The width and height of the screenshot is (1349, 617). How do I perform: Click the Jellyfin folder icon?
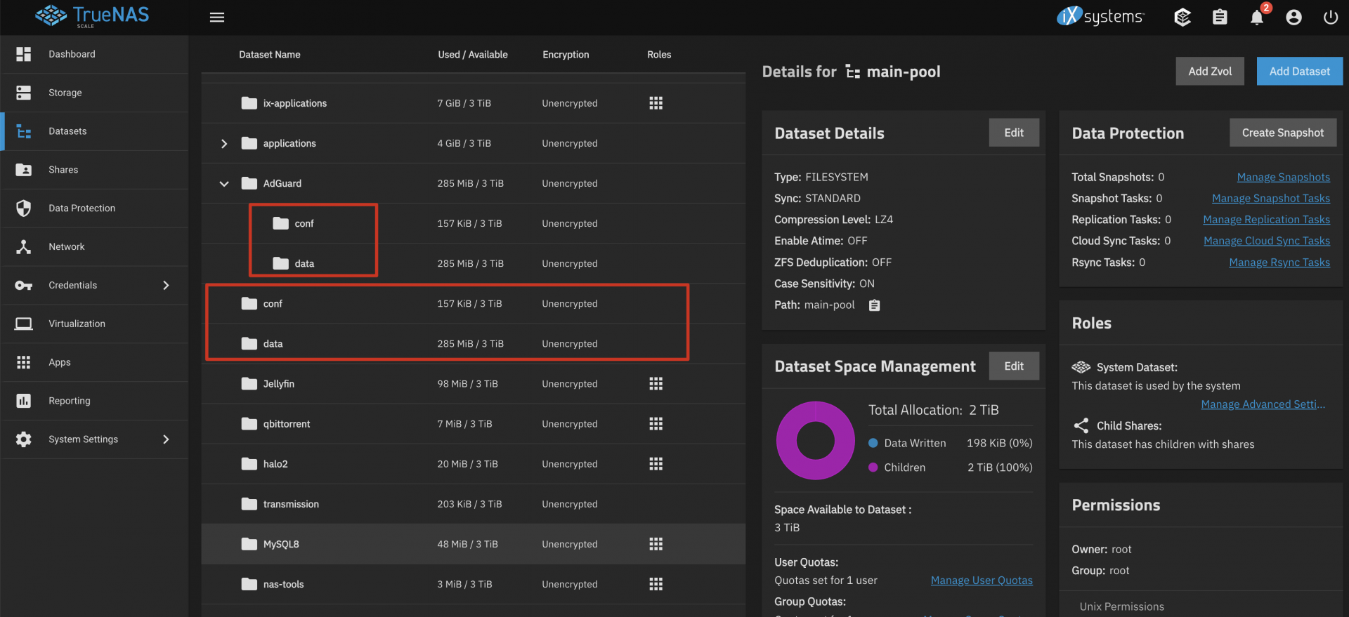pos(249,384)
